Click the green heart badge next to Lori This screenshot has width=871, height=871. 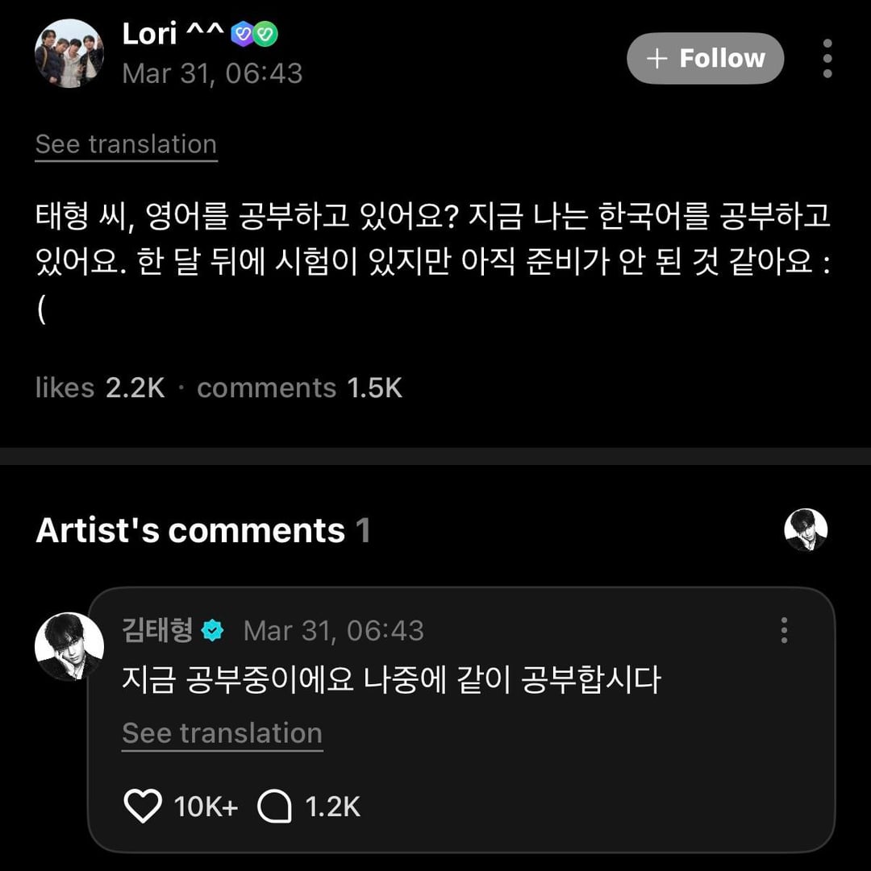pos(265,34)
